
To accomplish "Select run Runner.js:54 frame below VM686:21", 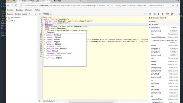I will [164, 34].
